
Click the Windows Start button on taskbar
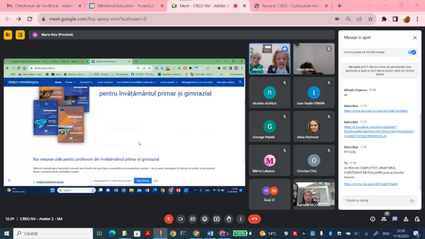pos(7,233)
